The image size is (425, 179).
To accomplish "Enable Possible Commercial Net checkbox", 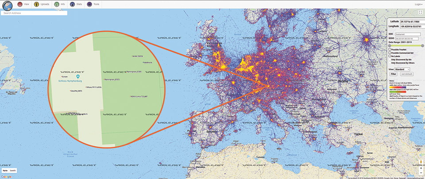I will (390, 53).
